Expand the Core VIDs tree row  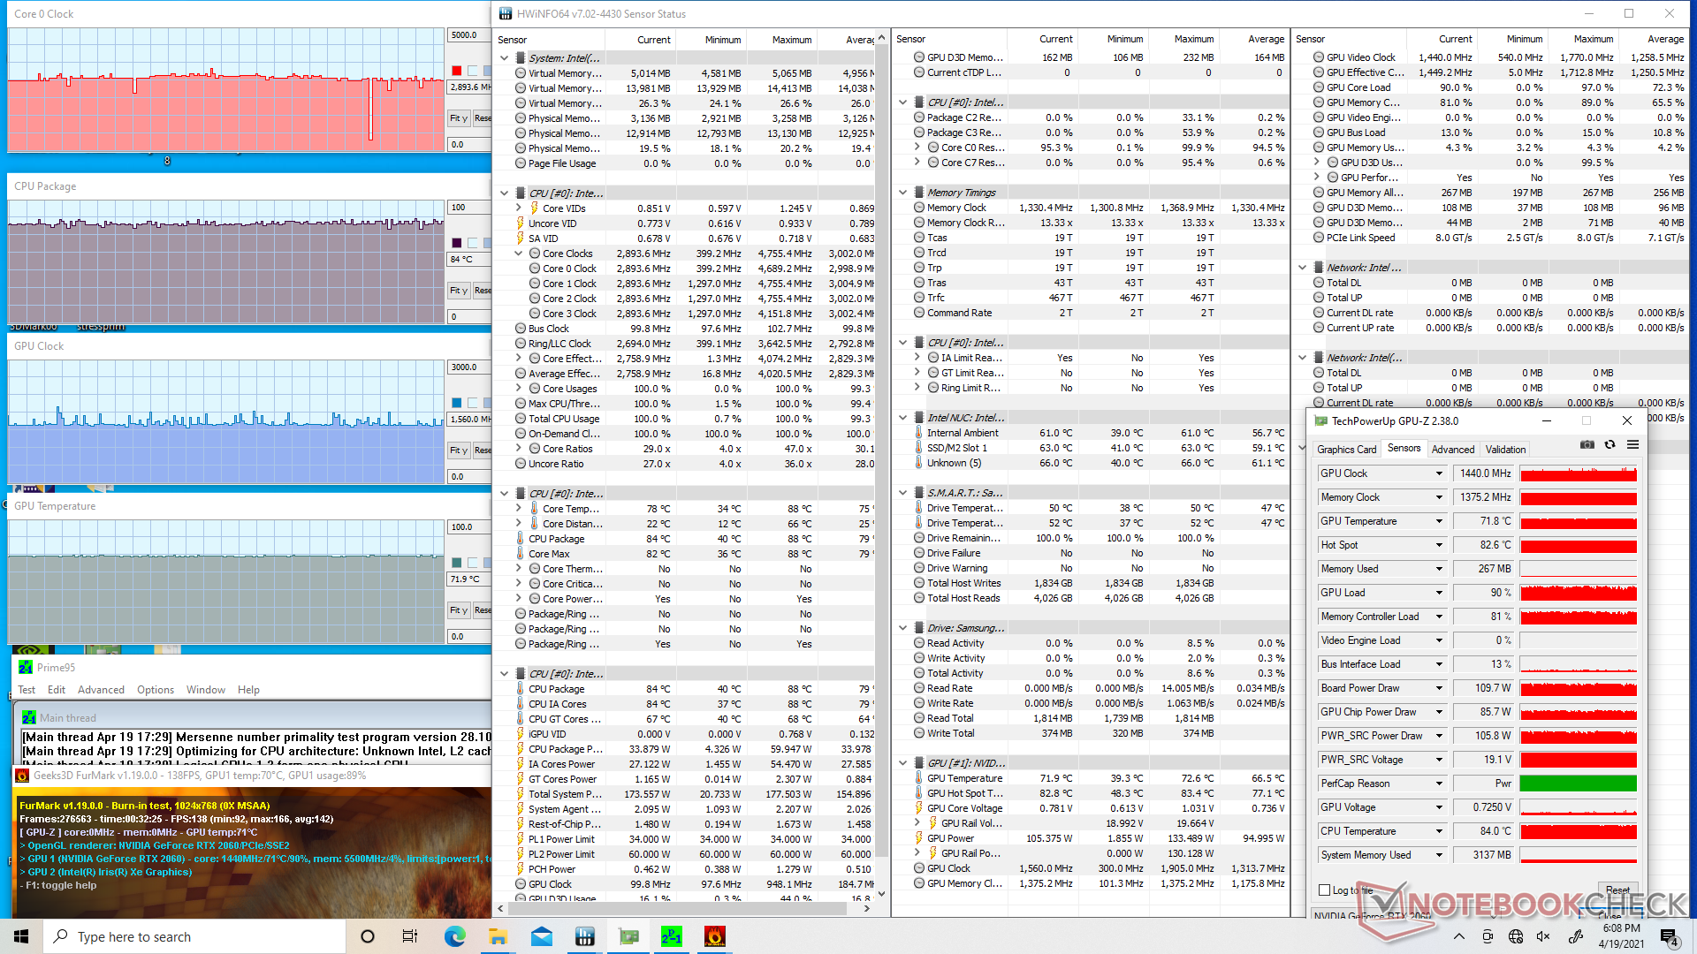(x=519, y=208)
